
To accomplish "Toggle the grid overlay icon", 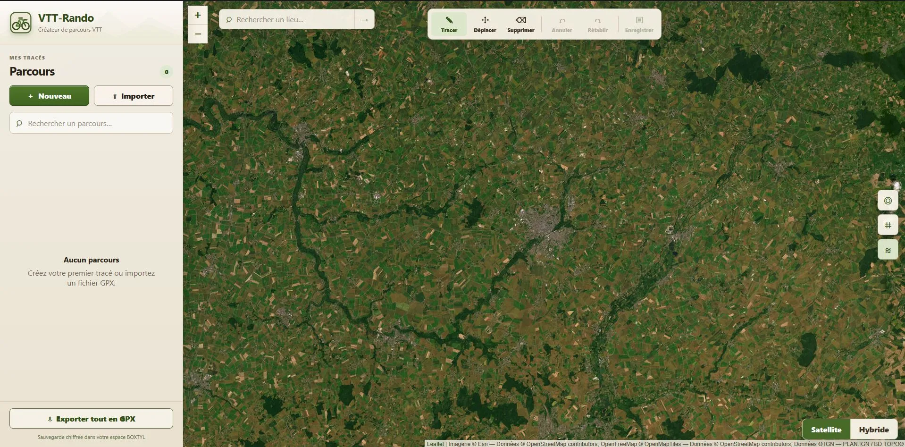I will point(888,225).
